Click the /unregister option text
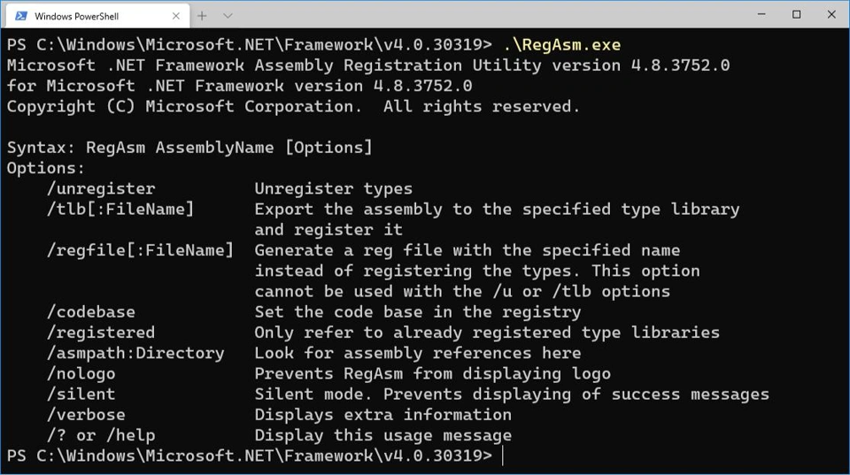 pos(101,188)
